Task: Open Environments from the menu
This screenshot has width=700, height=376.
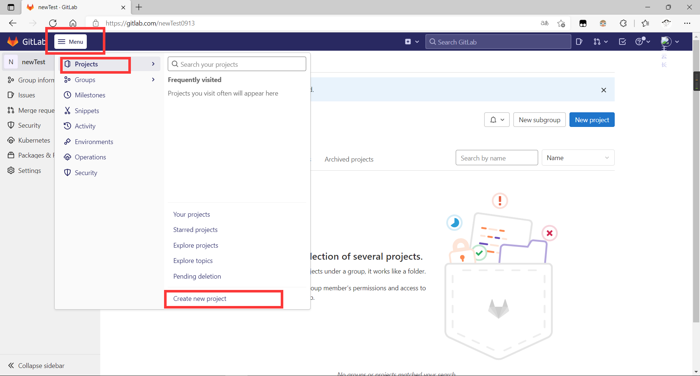Action: (109, 142)
